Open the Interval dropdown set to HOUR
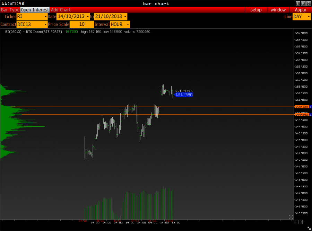Viewport: 312px width, 231px height. coord(120,25)
